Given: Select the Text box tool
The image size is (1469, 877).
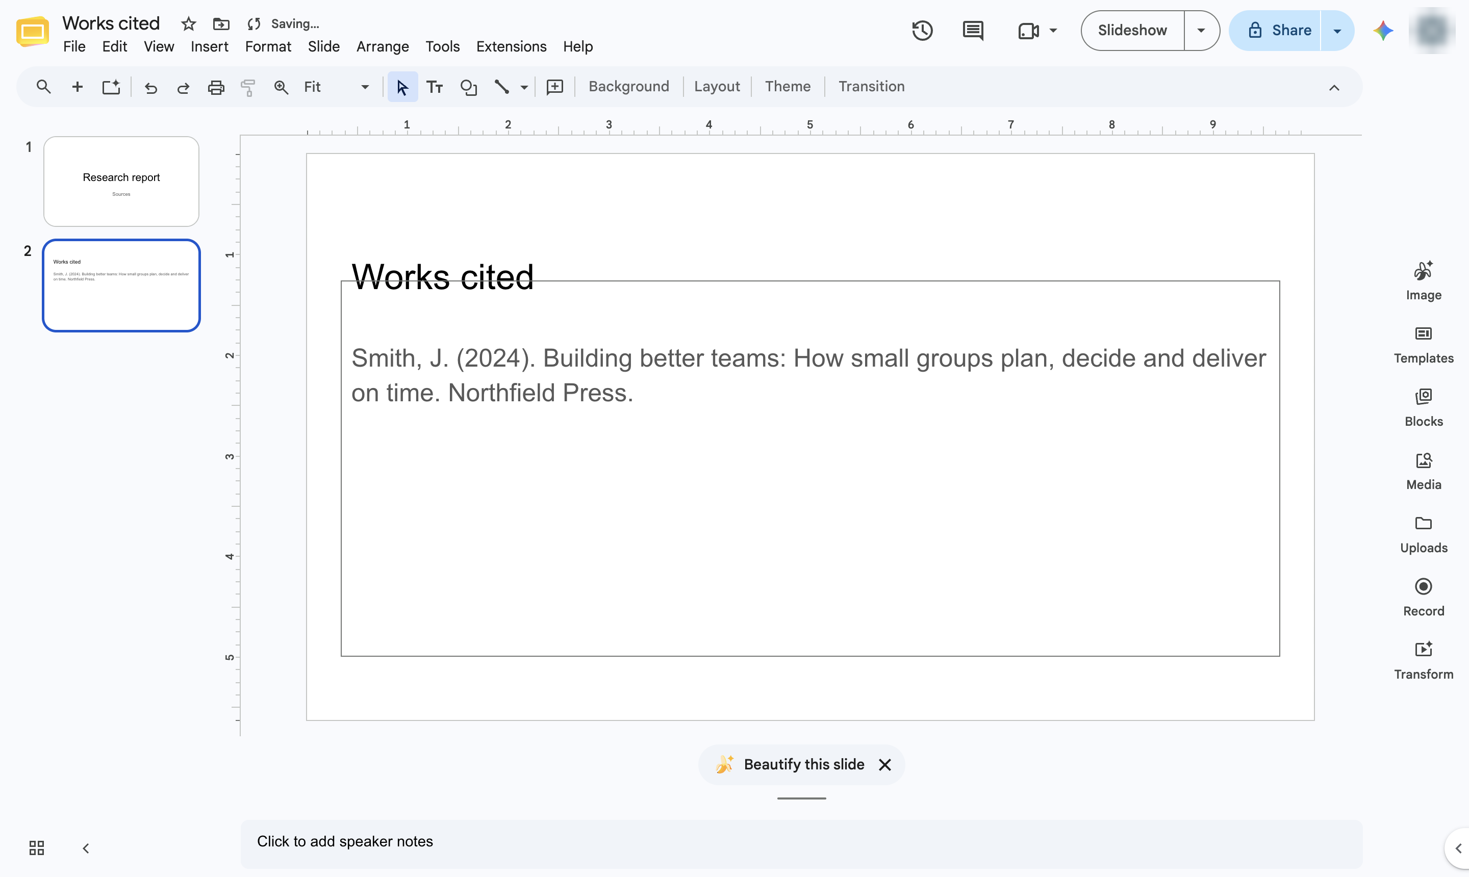Looking at the screenshot, I should point(435,87).
